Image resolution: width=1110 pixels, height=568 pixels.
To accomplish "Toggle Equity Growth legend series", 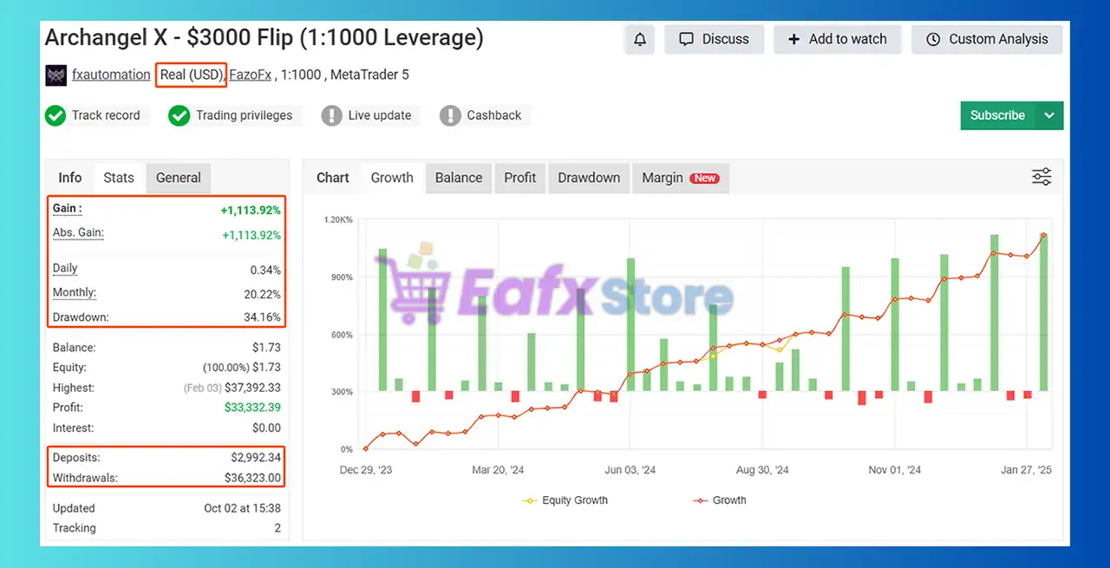I will click(565, 500).
